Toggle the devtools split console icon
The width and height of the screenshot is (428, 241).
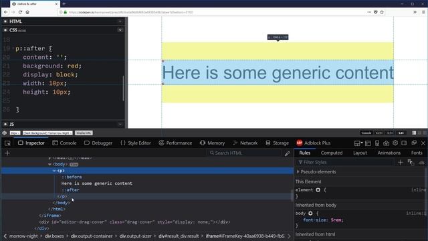(368, 143)
